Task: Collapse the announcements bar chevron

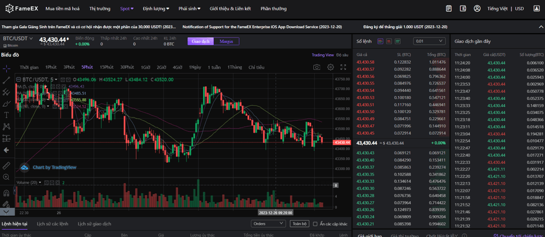Action: point(541,27)
